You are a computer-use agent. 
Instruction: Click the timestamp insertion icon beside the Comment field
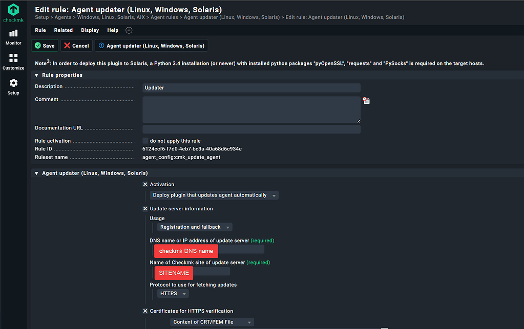point(366,100)
